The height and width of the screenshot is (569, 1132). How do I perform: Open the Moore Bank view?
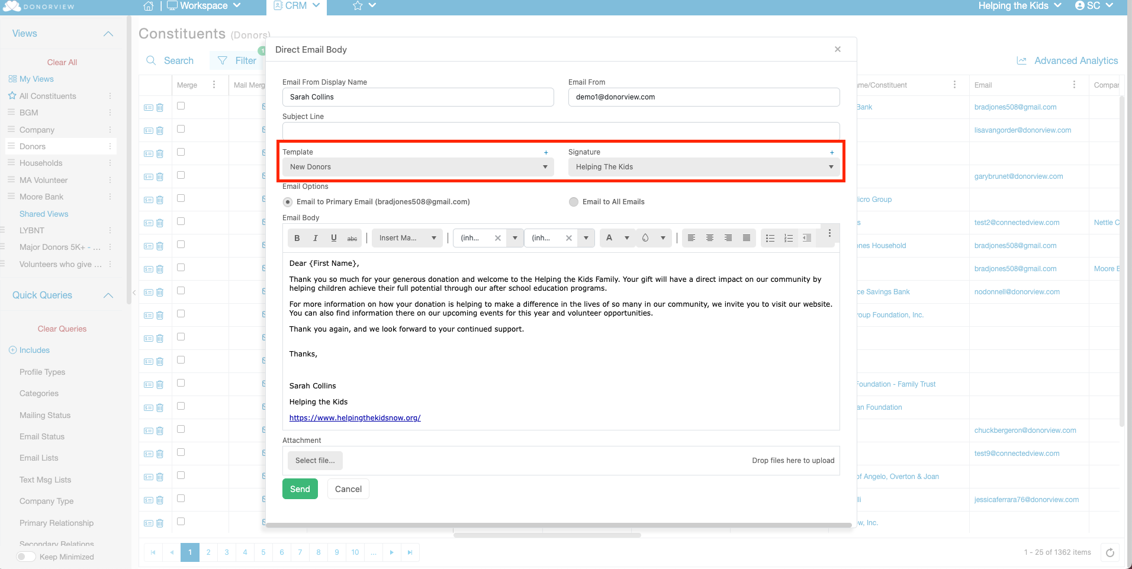(41, 197)
